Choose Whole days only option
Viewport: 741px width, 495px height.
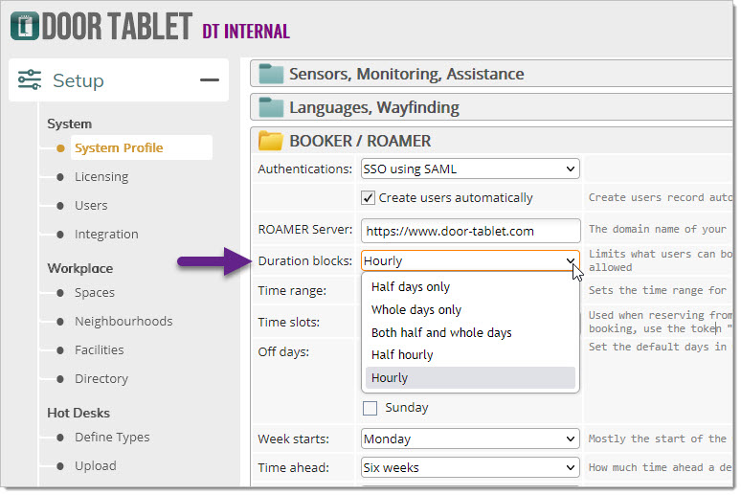(416, 310)
